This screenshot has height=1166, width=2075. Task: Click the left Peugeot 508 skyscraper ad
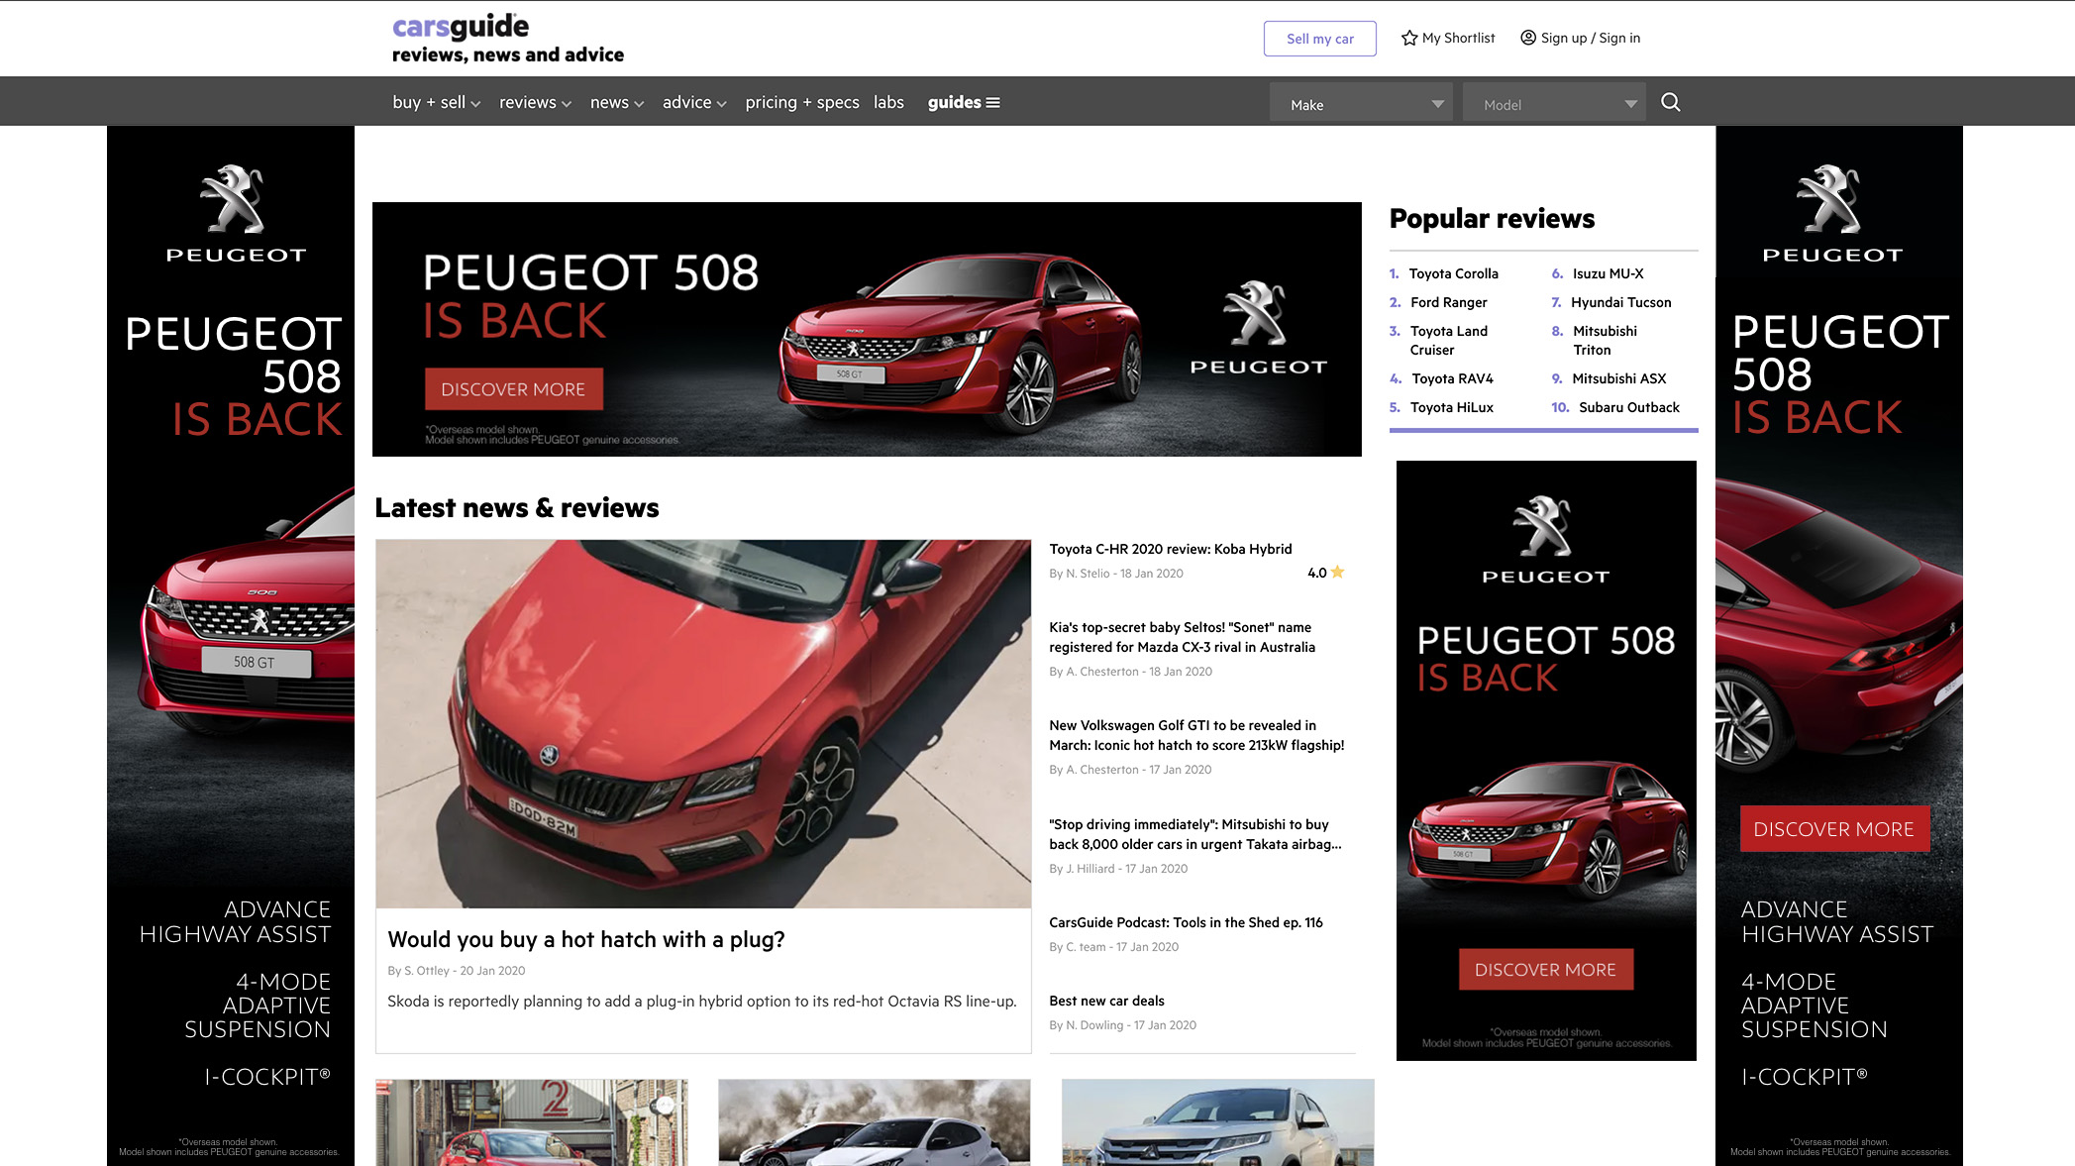tap(231, 645)
